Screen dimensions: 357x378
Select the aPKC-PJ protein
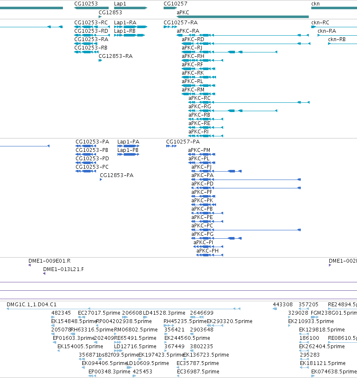[216, 171]
